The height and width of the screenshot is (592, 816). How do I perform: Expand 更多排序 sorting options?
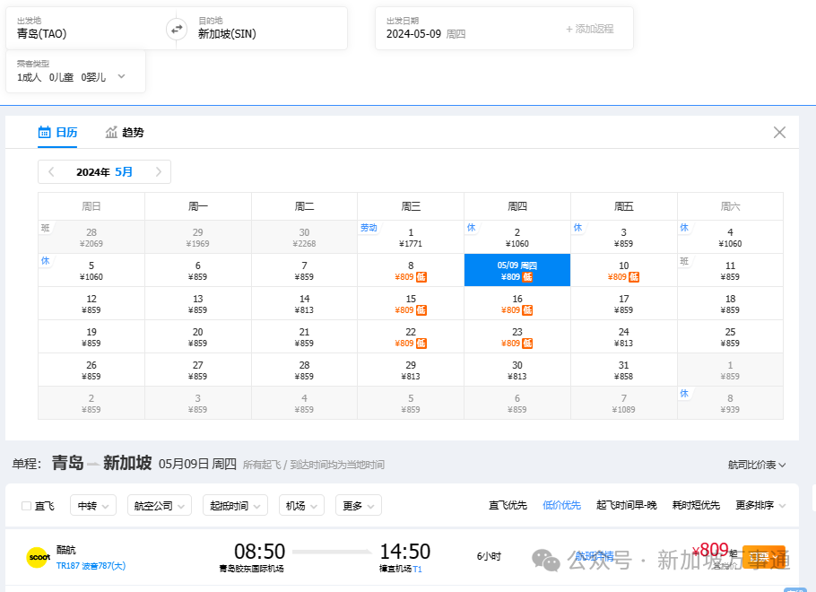760,505
